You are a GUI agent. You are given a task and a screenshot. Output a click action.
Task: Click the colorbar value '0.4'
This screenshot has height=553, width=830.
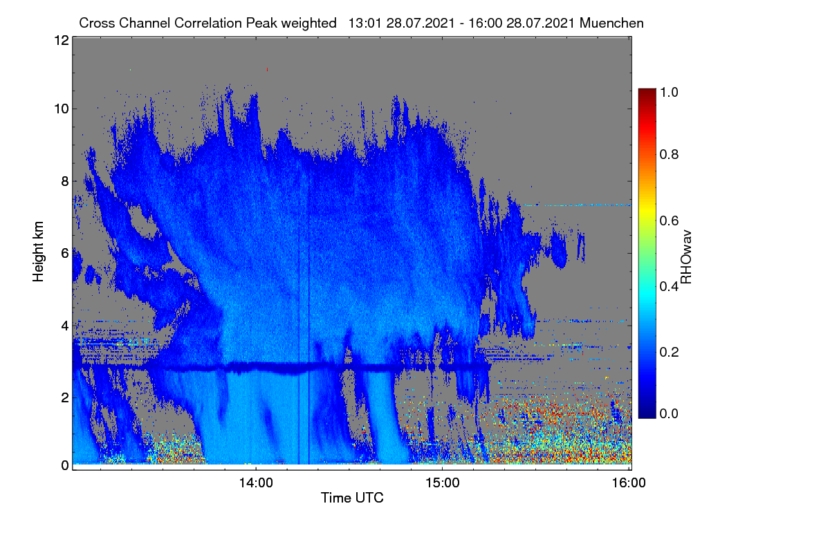pyautogui.click(x=668, y=286)
